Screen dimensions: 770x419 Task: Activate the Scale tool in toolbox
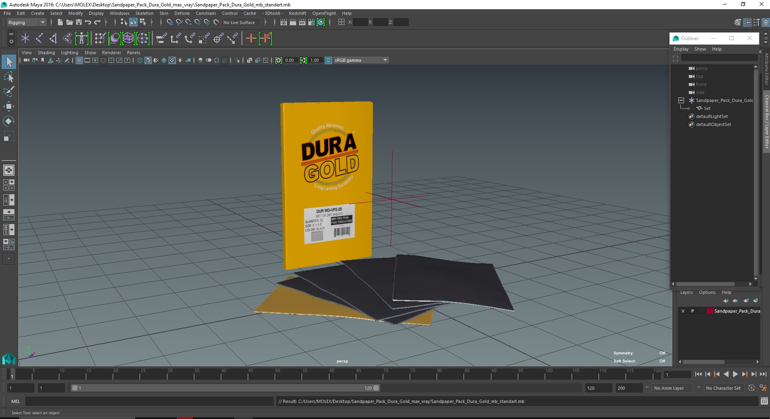point(9,136)
